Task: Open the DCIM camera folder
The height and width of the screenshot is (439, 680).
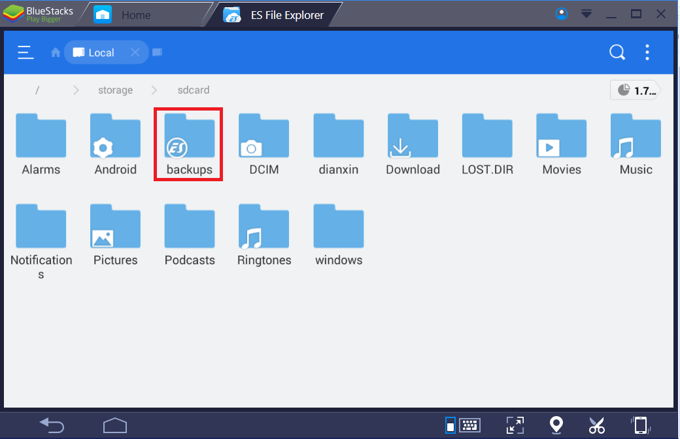Action: tap(264, 145)
